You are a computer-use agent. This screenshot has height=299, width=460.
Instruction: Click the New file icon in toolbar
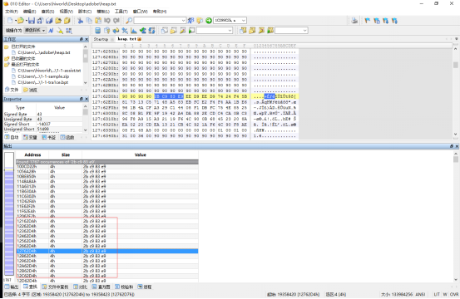pyautogui.click(x=10, y=21)
